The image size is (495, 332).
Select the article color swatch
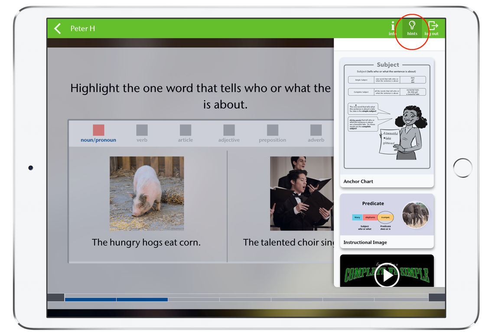pyautogui.click(x=186, y=130)
